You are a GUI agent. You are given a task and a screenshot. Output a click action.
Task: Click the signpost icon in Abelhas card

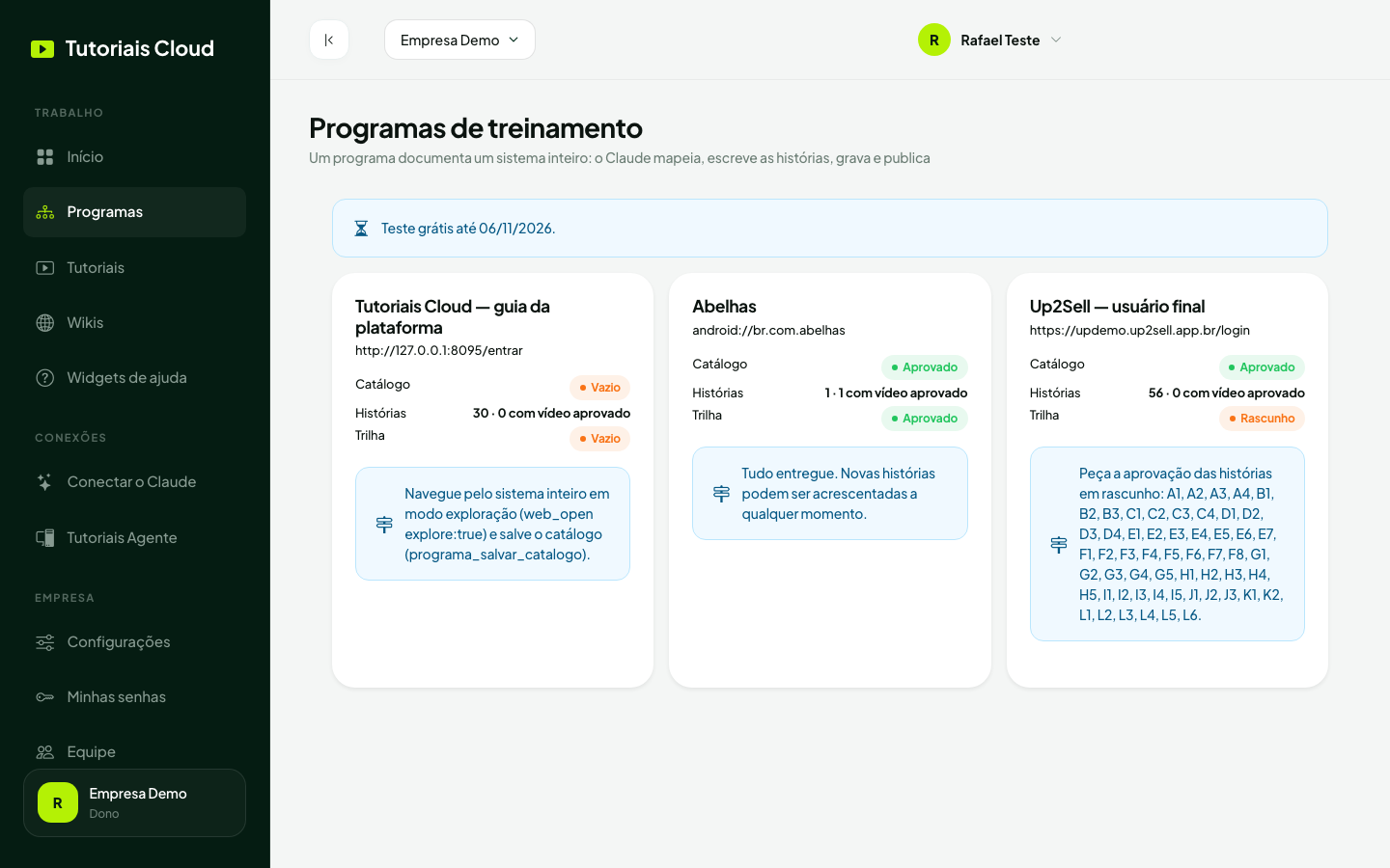point(721,494)
